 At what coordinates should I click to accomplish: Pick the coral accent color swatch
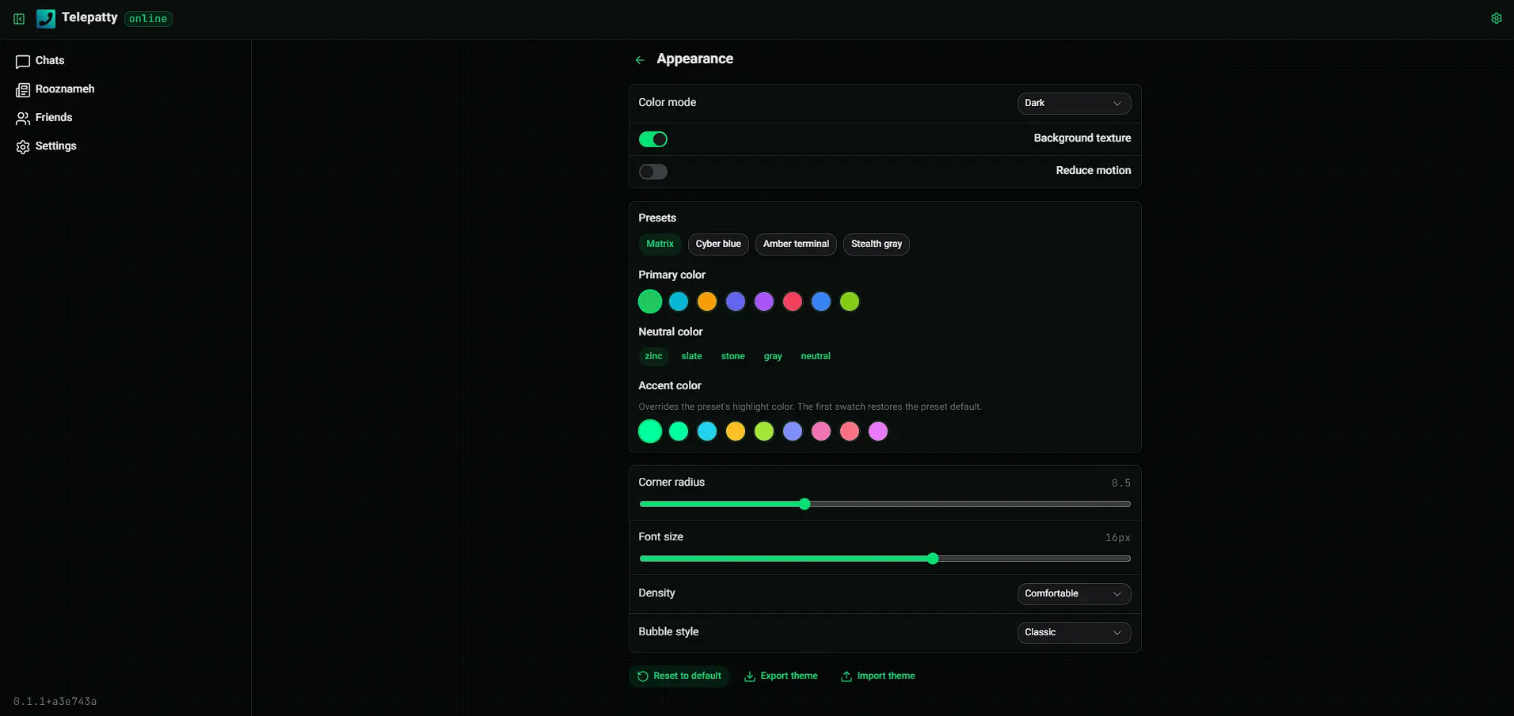click(850, 431)
